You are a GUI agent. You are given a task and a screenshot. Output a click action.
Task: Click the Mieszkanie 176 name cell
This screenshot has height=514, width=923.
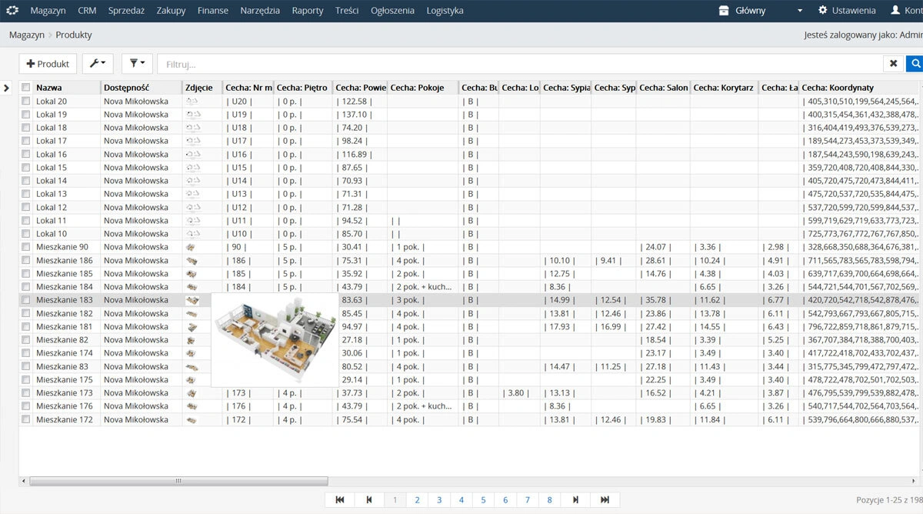[x=67, y=406]
